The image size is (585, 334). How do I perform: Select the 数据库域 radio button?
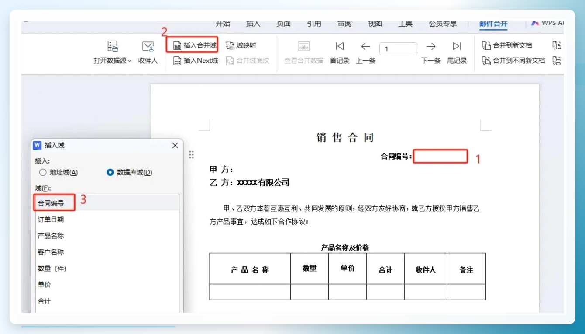(110, 172)
